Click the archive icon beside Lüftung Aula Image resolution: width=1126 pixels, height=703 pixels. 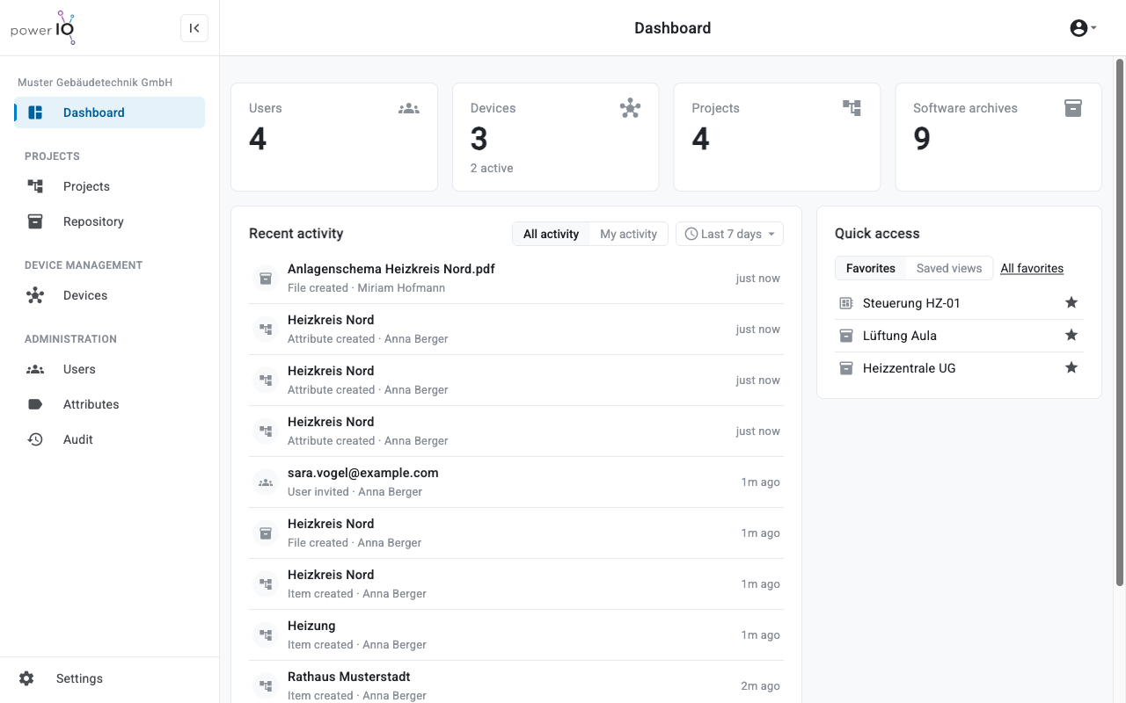[846, 336]
